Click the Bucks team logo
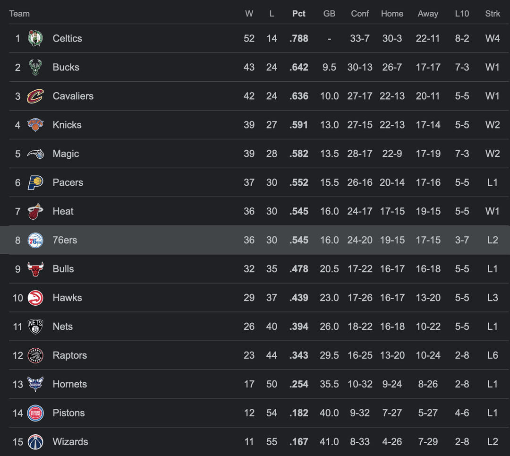The image size is (510, 456). (35, 67)
